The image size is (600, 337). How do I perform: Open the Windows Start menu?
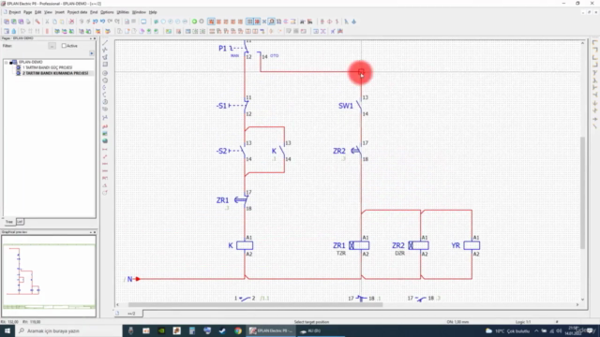pyautogui.click(x=7, y=330)
